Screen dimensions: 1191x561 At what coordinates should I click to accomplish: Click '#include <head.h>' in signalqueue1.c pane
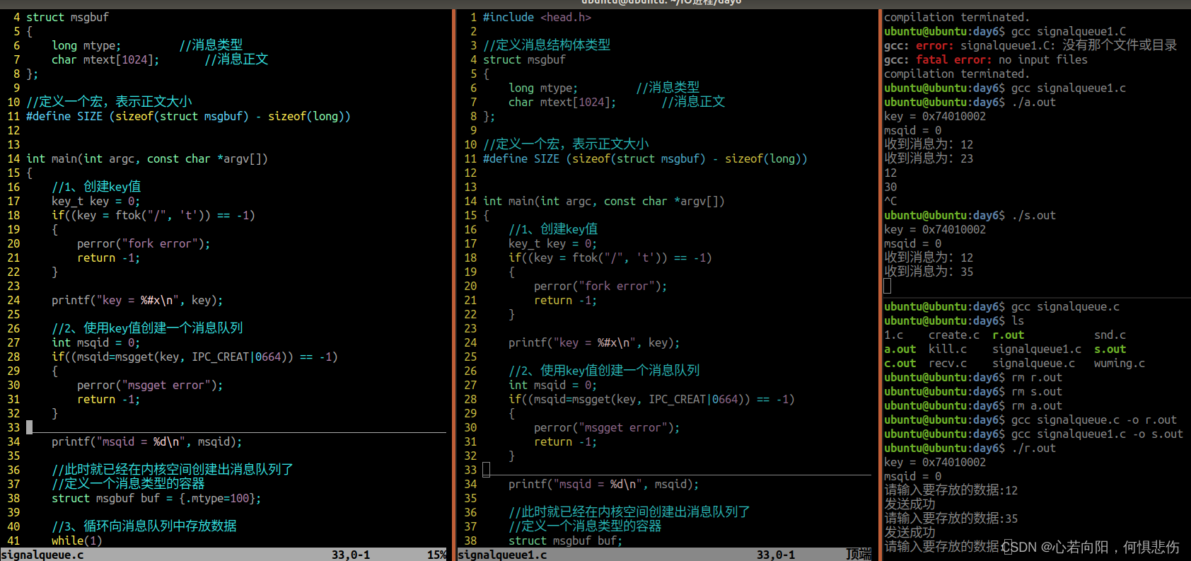point(537,17)
